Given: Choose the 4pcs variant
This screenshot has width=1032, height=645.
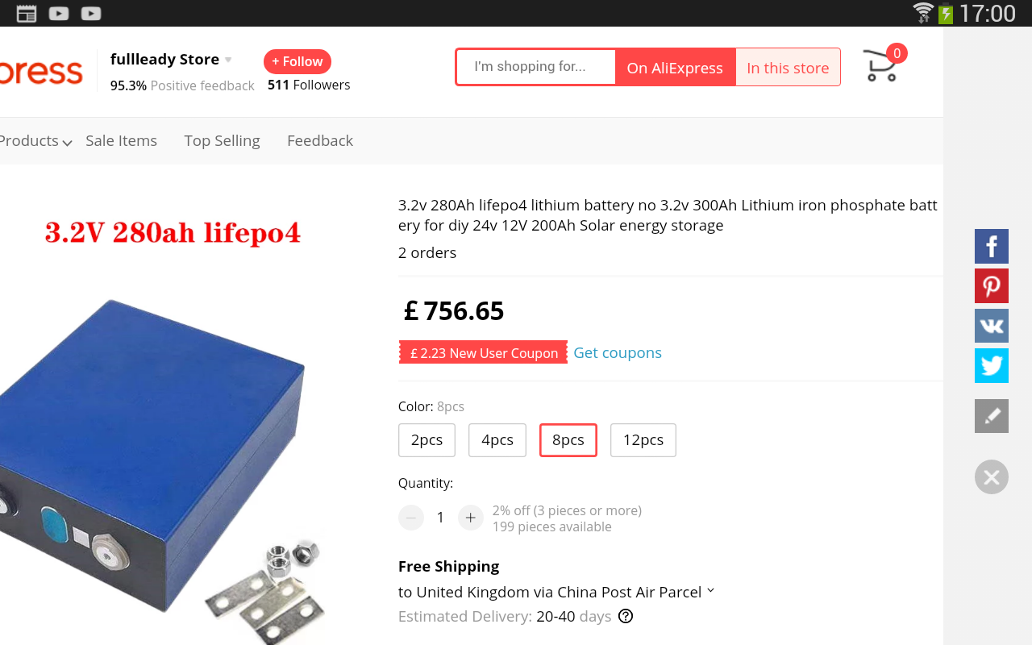Looking at the screenshot, I should [x=497, y=440].
